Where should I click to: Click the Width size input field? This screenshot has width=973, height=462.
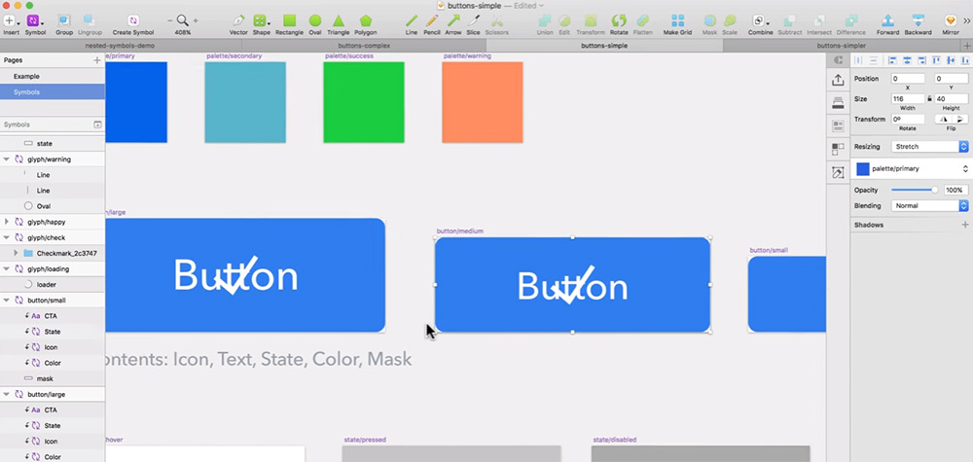pos(908,98)
